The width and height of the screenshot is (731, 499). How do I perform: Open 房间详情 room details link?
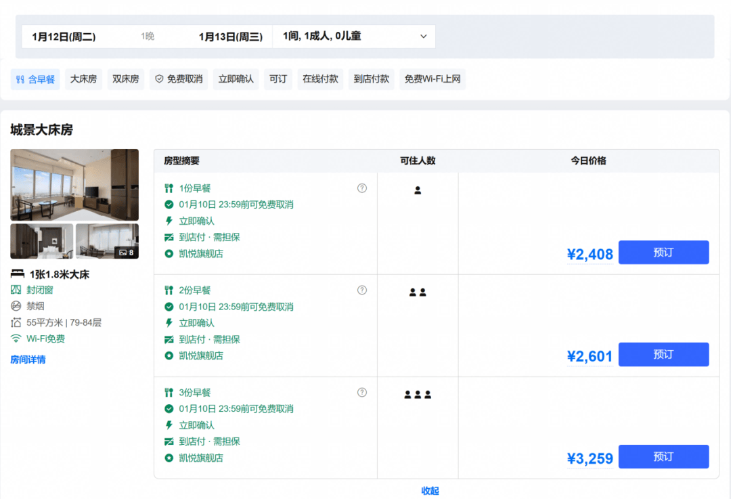(x=28, y=360)
